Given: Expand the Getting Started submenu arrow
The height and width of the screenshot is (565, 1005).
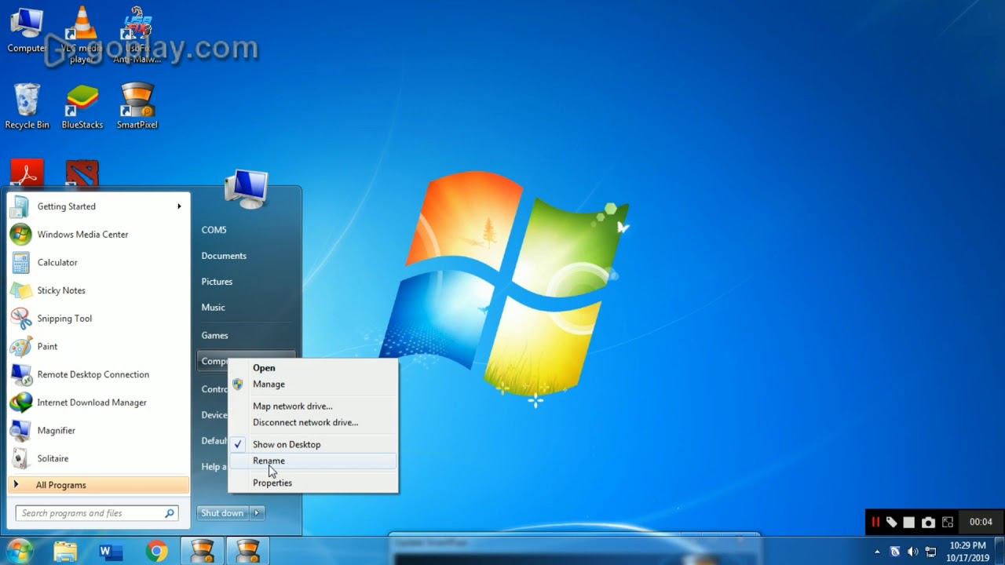Looking at the screenshot, I should (x=179, y=206).
